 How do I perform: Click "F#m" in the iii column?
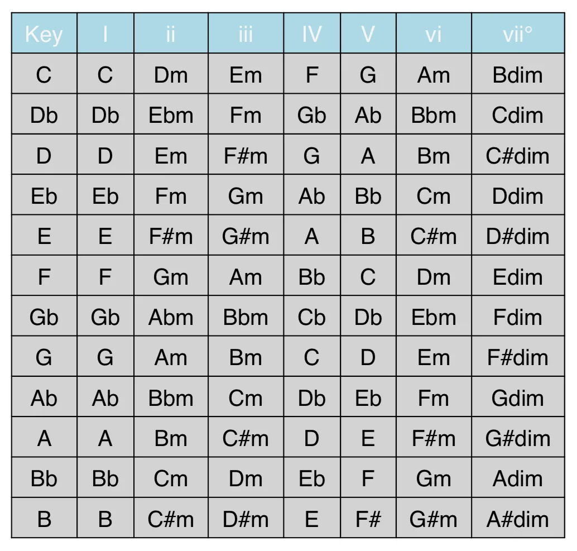[x=246, y=156]
